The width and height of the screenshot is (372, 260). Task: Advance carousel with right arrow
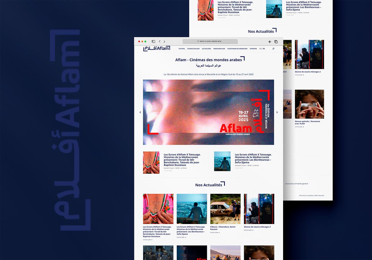(277, 112)
